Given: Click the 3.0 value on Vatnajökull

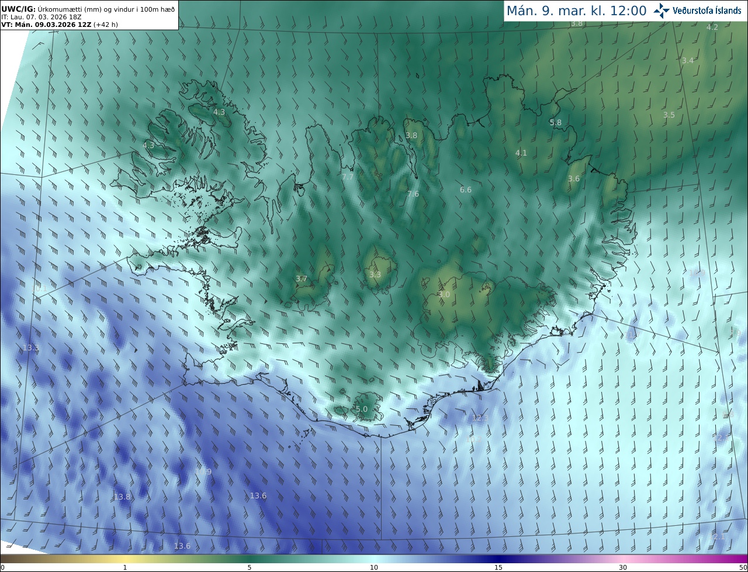Looking at the screenshot, I should [444, 295].
